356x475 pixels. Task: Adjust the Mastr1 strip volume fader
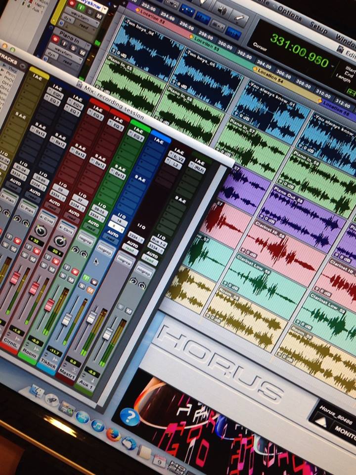(91, 318)
